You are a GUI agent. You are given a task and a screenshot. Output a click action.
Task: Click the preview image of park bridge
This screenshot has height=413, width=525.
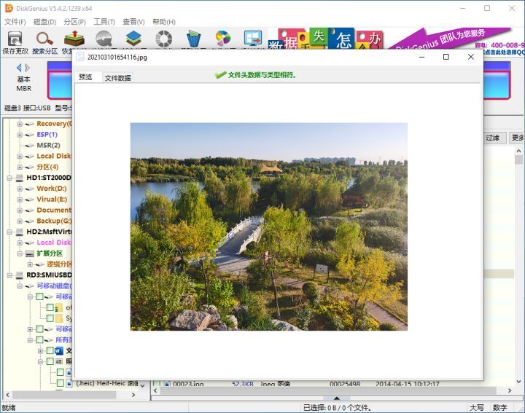tap(269, 227)
